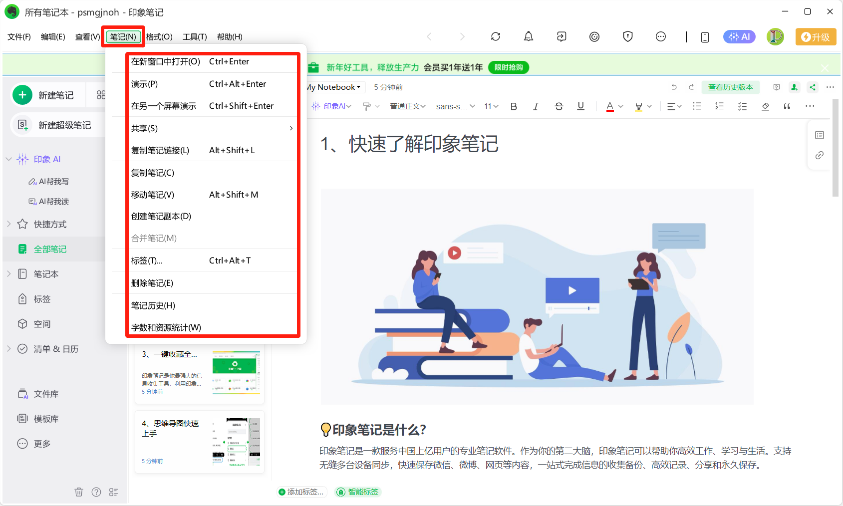Open the font size 11 dropdown
The image size is (843, 506).
pyautogui.click(x=491, y=106)
